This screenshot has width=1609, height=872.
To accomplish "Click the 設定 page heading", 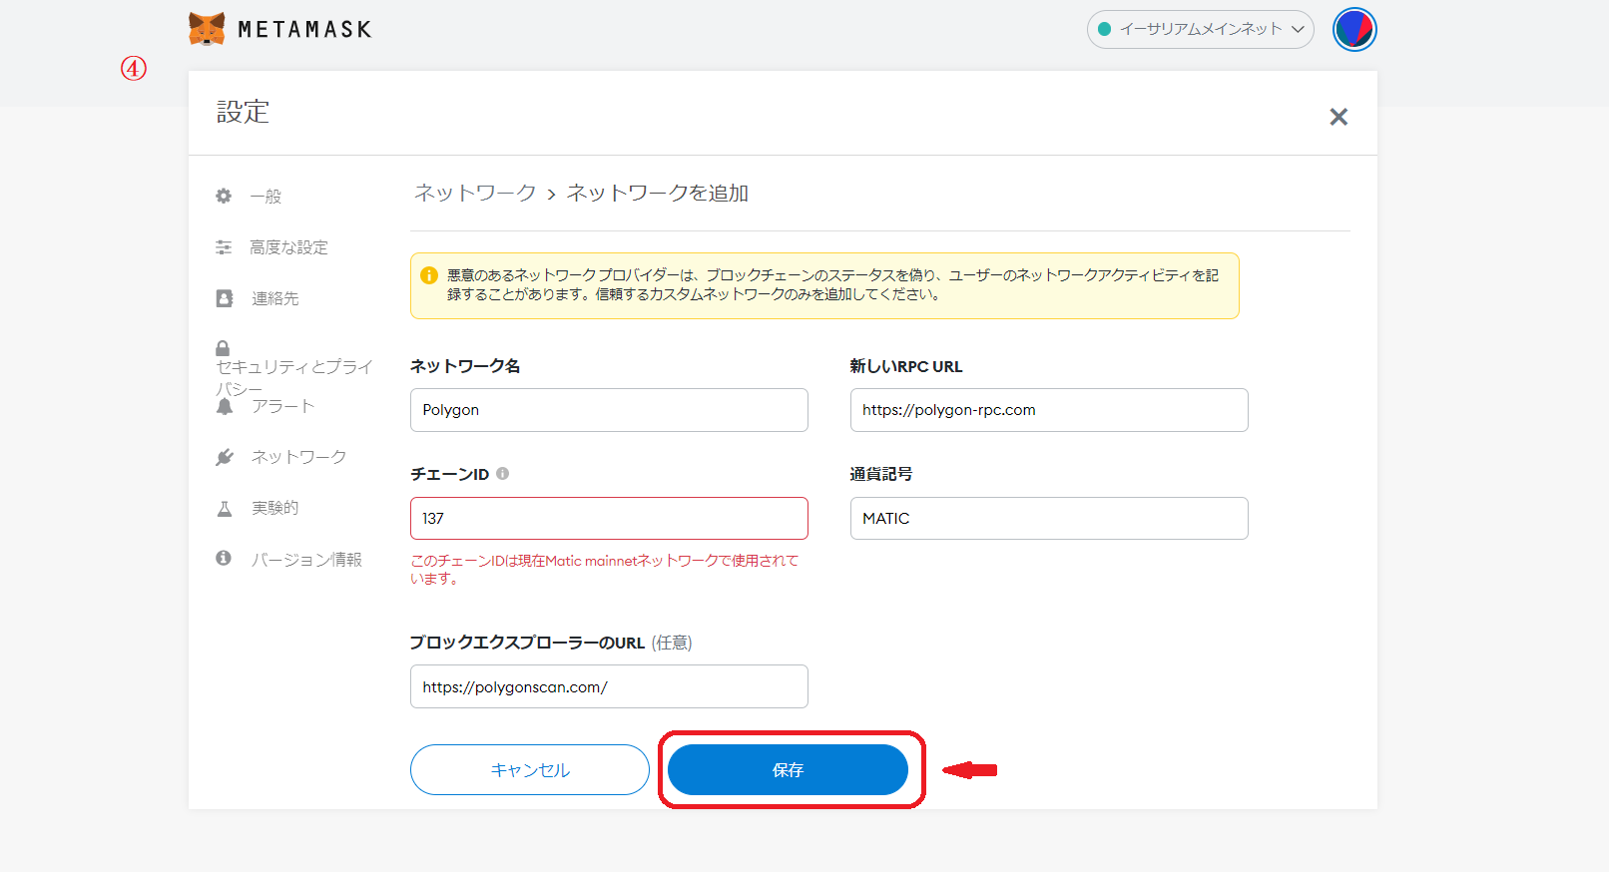I will pos(243,112).
